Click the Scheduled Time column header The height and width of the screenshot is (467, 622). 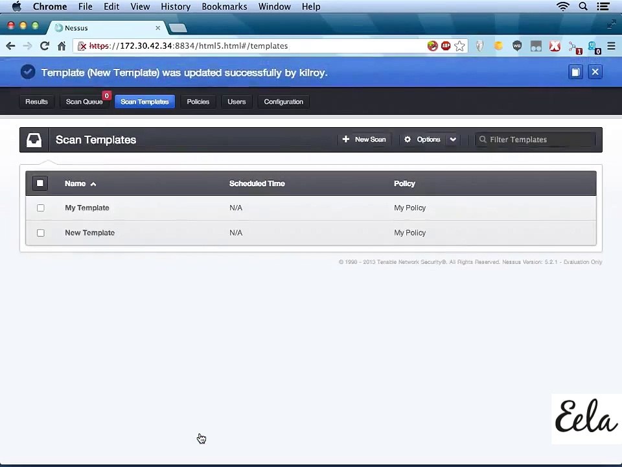pyautogui.click(x=257, y=184)
